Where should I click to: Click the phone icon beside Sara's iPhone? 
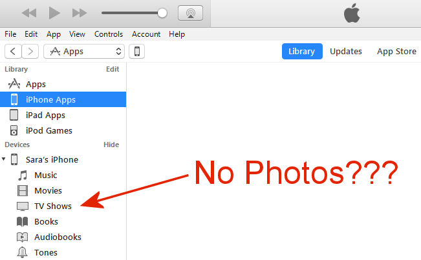point(14,159)
